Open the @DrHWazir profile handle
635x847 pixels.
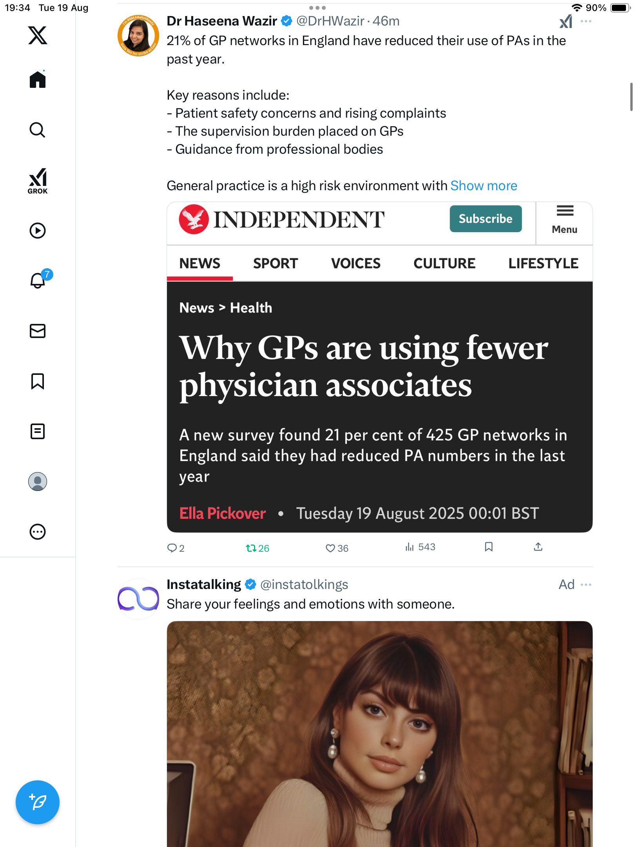point(330,21)
